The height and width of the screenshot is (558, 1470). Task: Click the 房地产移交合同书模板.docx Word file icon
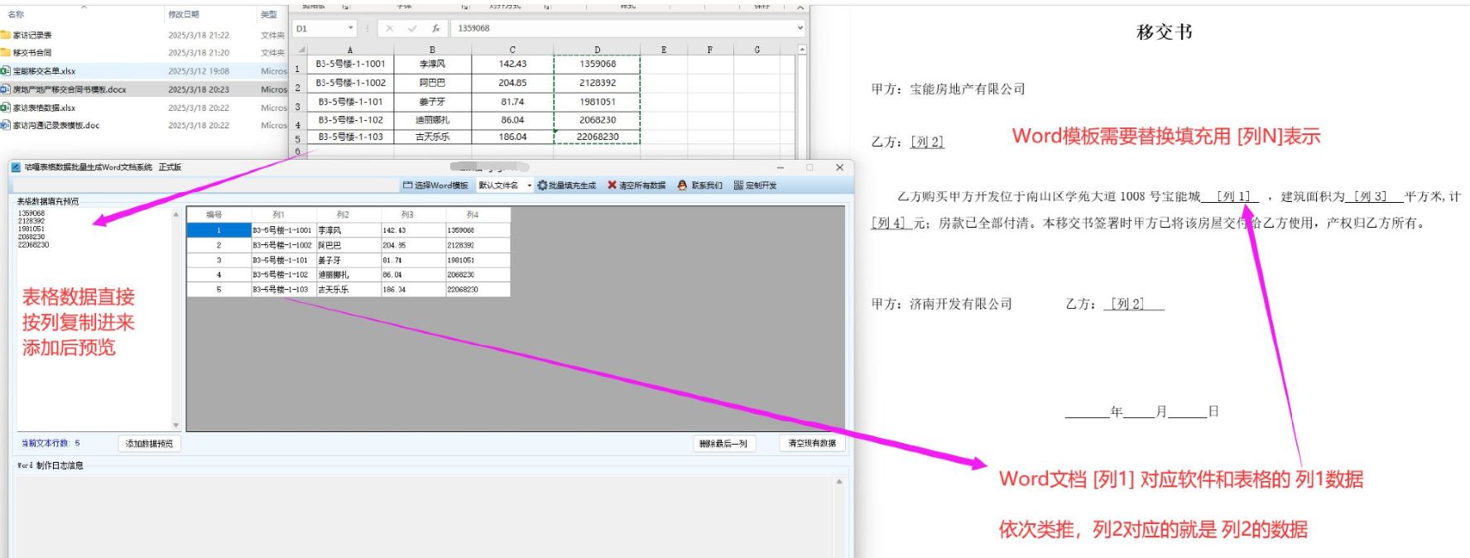point(6,89)
